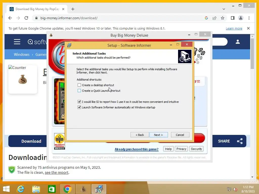Open the see the report link

tap(56, 172)
